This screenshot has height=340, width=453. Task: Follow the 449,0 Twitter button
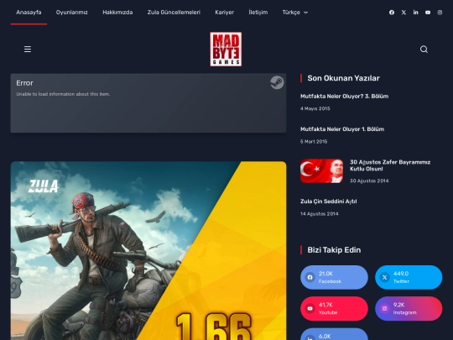pos(409,277)
